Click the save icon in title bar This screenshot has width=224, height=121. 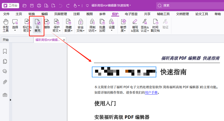(32, 5)
